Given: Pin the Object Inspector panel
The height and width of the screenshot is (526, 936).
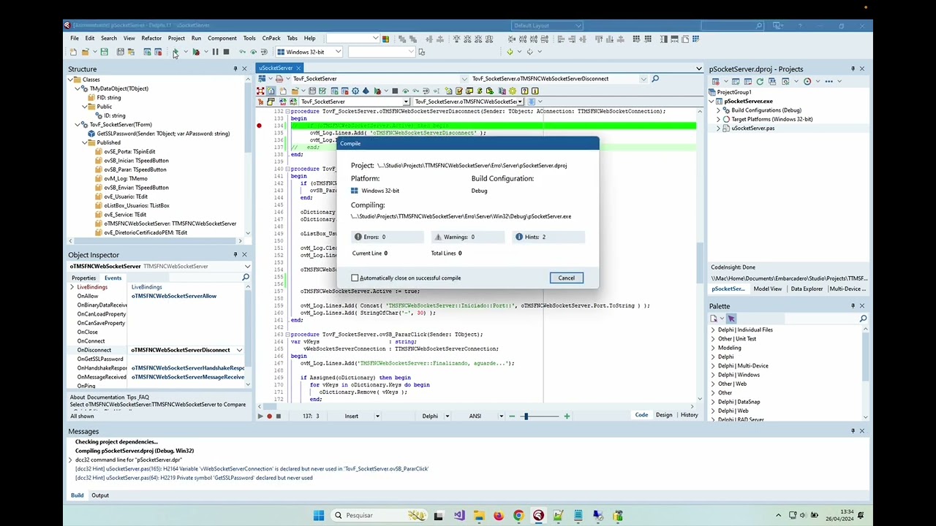Looking at the screenshot, I should point(235,254).
